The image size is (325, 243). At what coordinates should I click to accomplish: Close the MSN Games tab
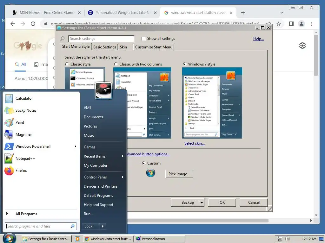click(79, 13)
